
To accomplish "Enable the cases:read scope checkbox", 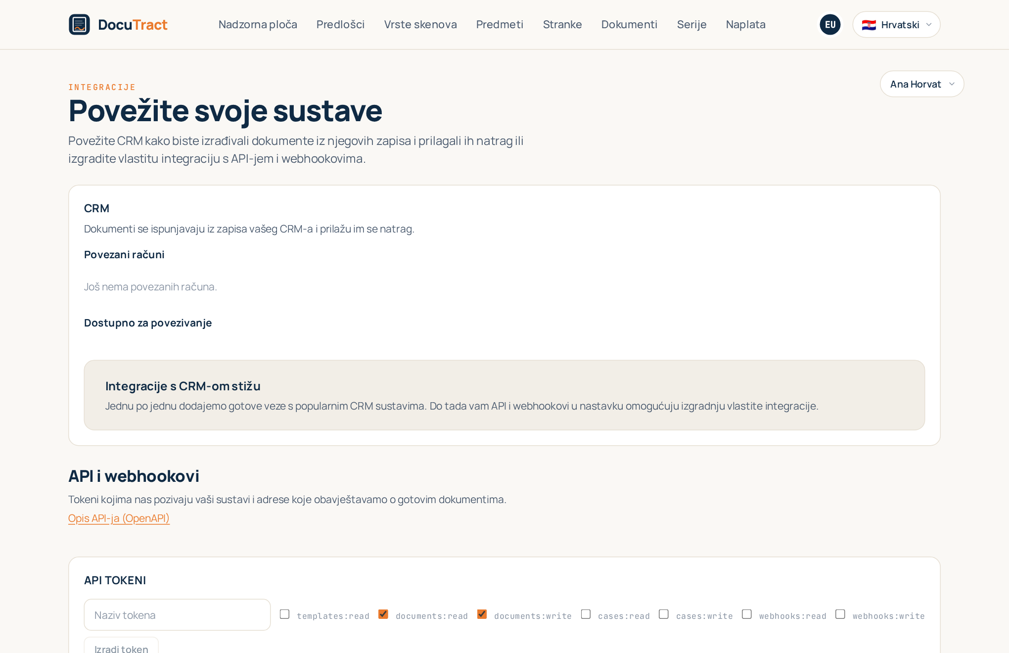I will [586, 614].
